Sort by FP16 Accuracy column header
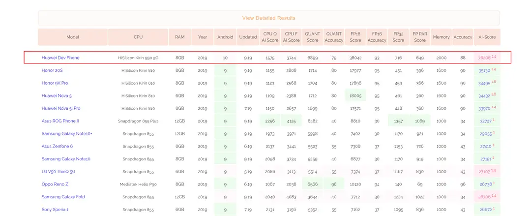The width and height of the screenshot is (531, 216). click(377, 37)
